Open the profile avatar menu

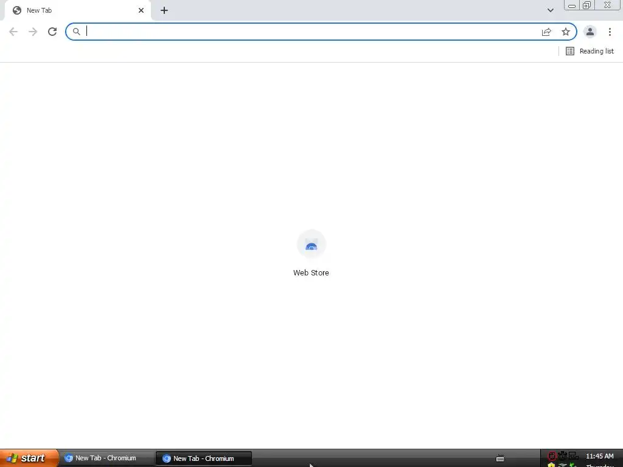[590, 32]
